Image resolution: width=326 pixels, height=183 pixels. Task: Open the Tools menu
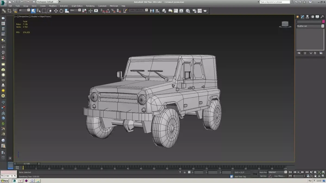tap(18, 6)
